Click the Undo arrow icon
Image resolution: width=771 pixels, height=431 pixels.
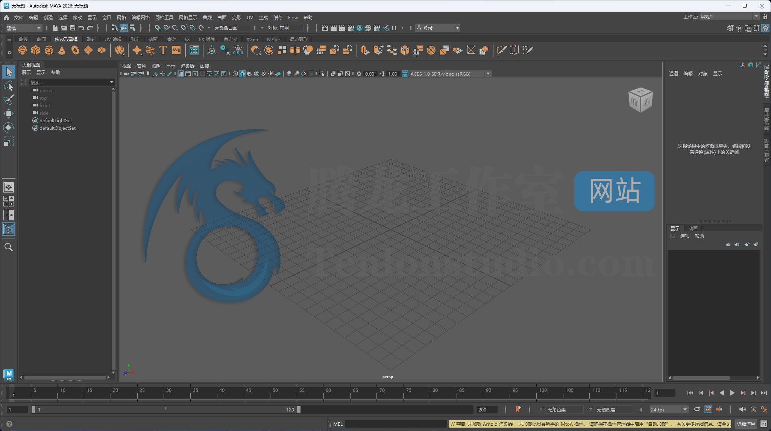coord(81,28)
